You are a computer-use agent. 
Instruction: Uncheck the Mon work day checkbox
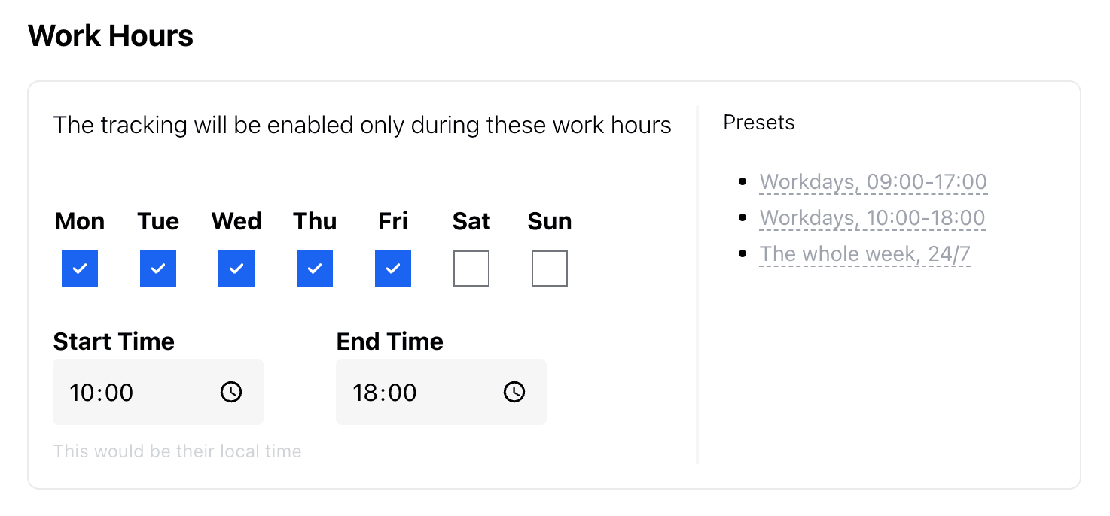click(79, 269)
